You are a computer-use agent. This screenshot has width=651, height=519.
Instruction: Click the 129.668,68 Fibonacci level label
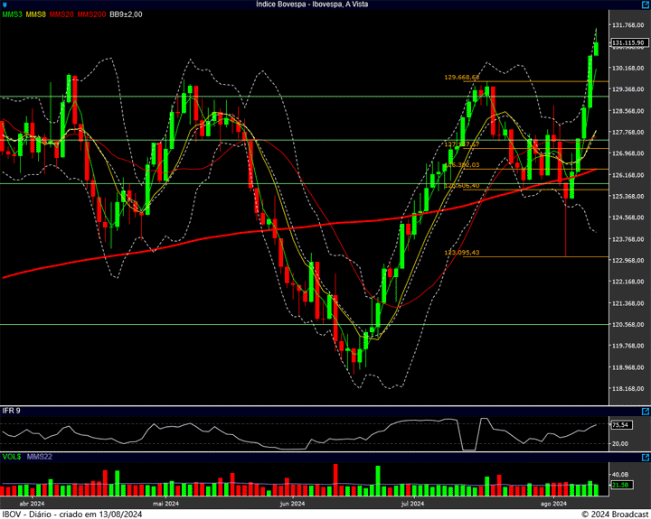pos(461,78)
